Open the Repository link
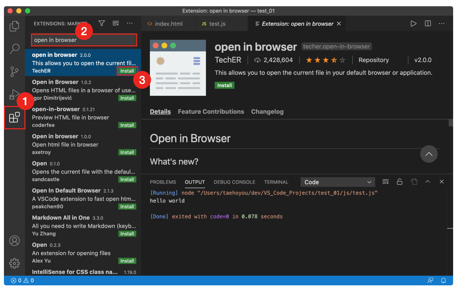The height and width of the screenshot is (289, 456). [x=374, y=60]
